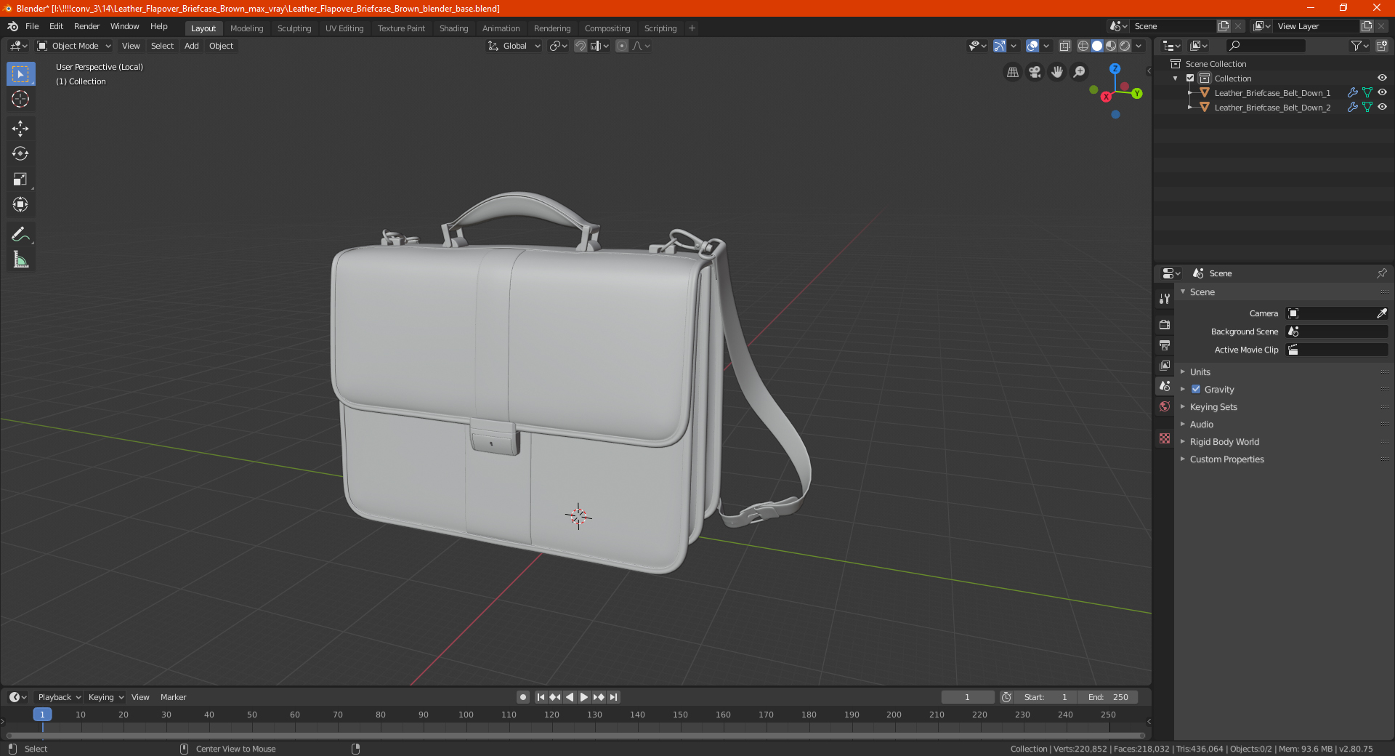Toggle snapping magnet icon
This screenshot has height=756, width=1395.
580,46
